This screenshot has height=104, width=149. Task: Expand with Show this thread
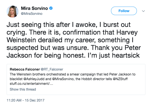(x=23, y=89)
